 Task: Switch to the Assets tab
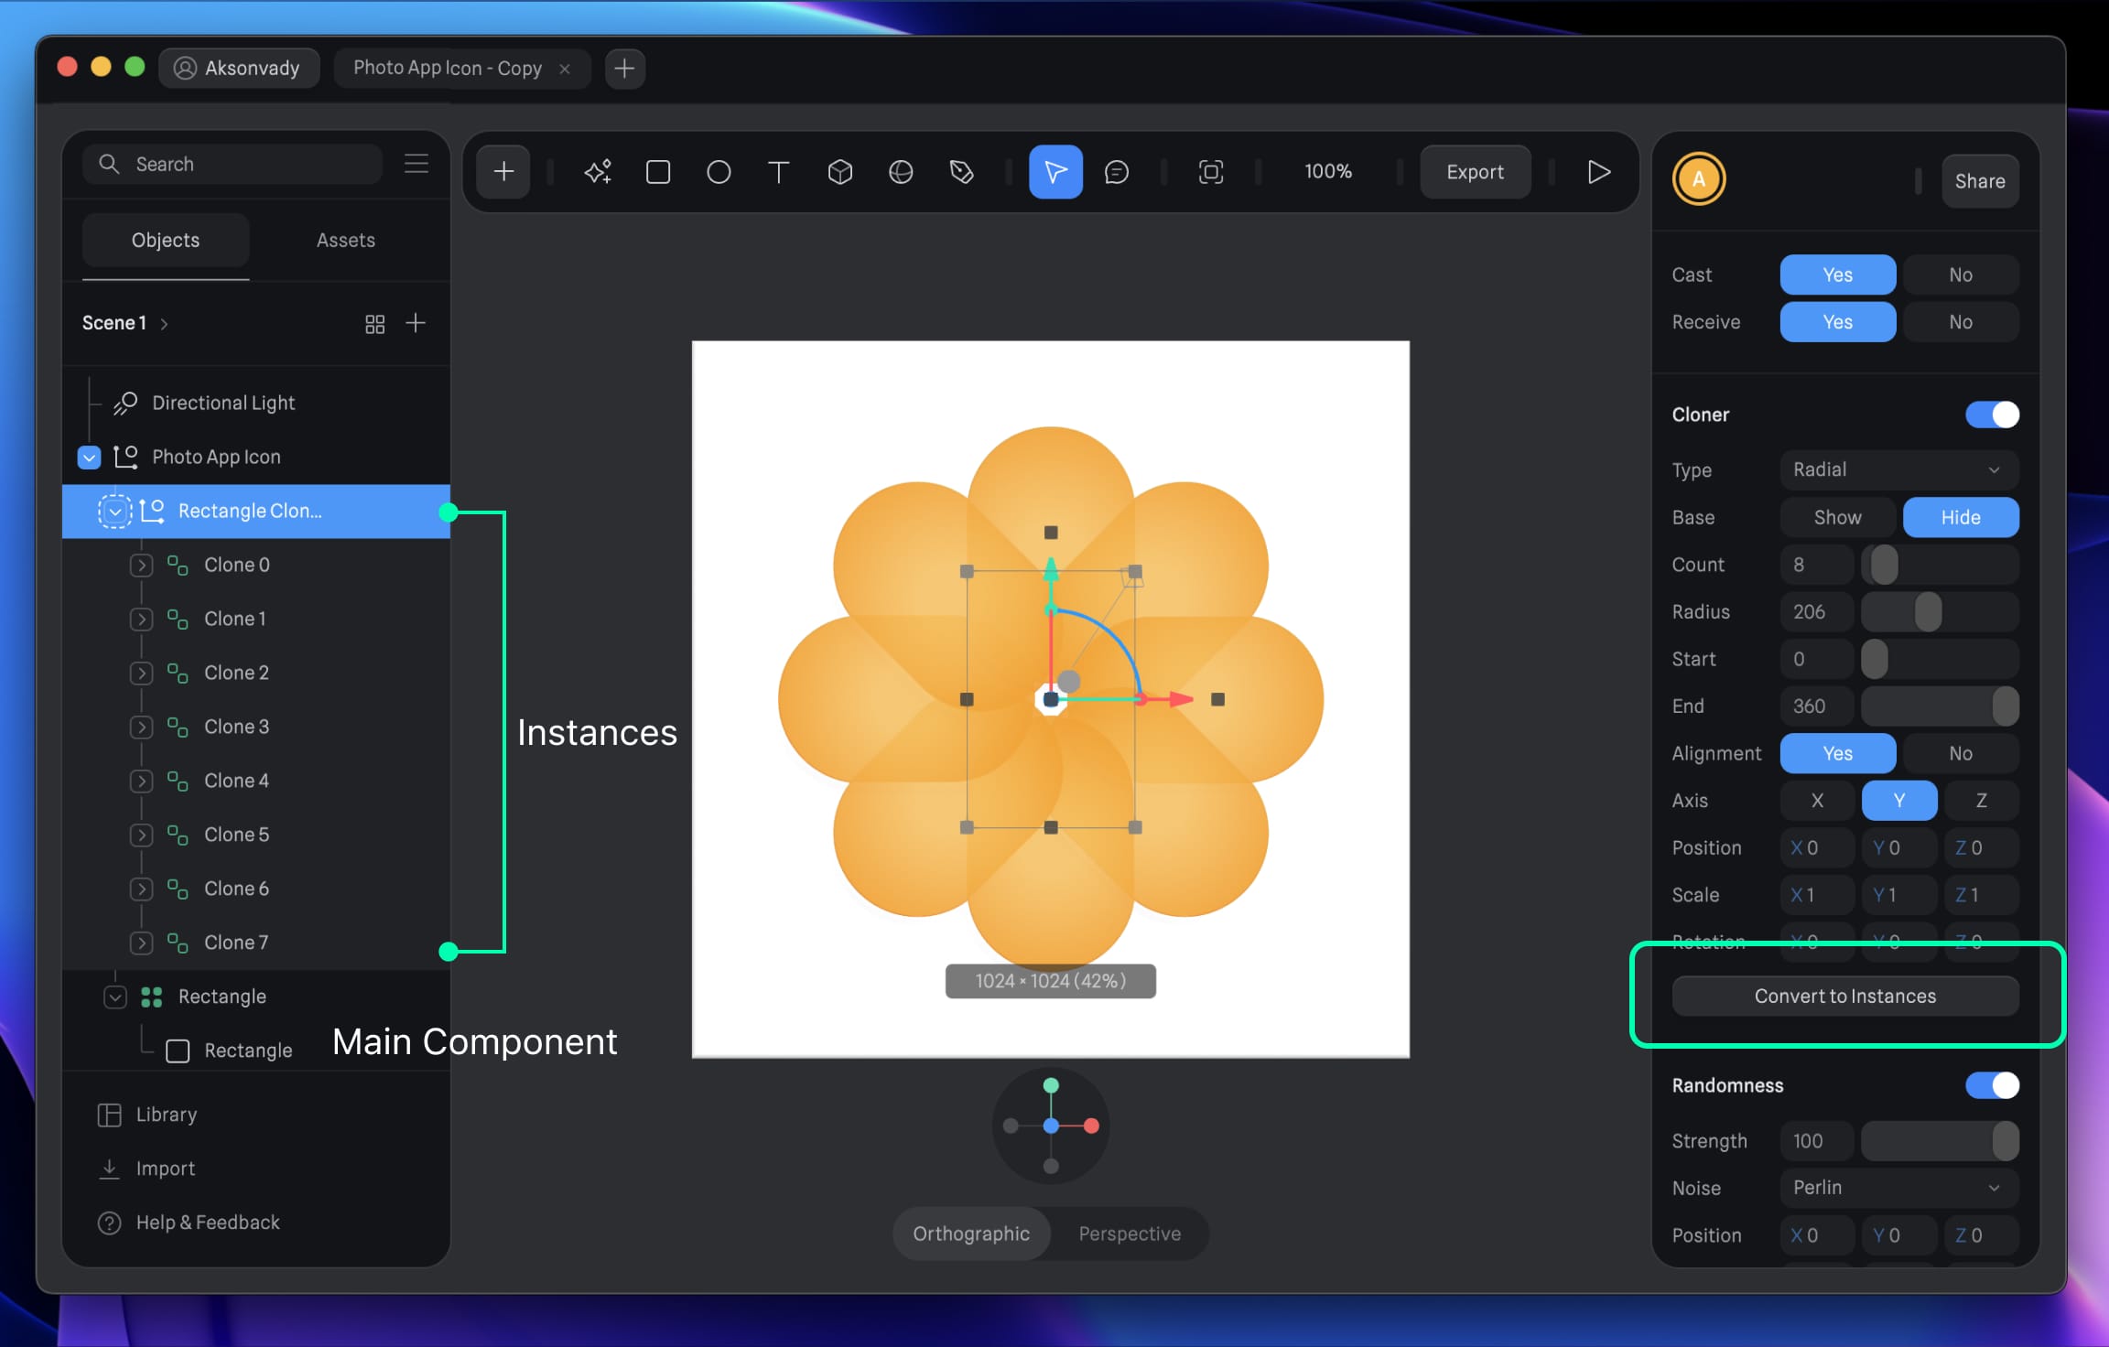click(x=346, y=240)
